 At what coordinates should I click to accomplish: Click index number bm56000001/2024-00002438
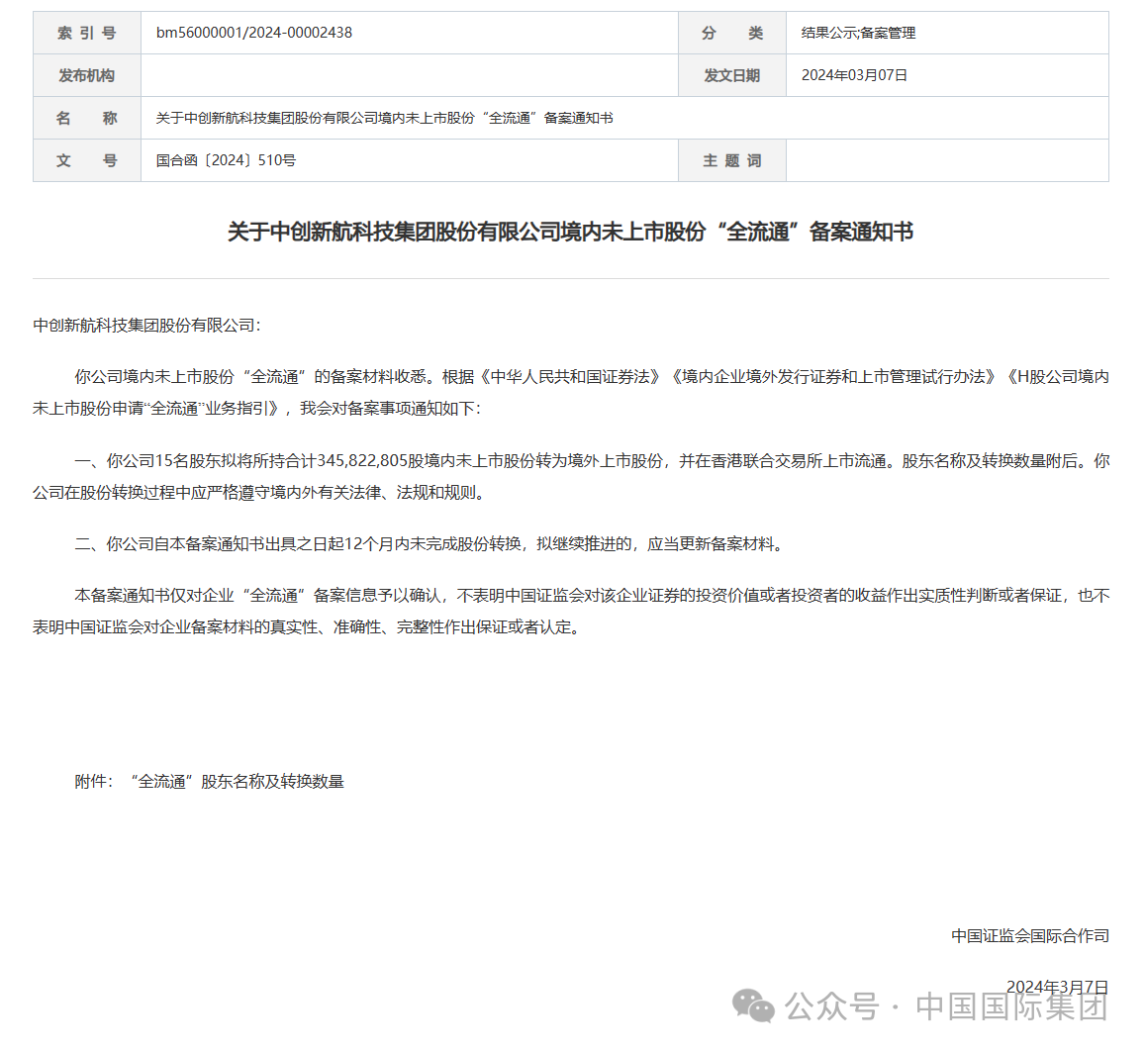(x=254, y=33)
